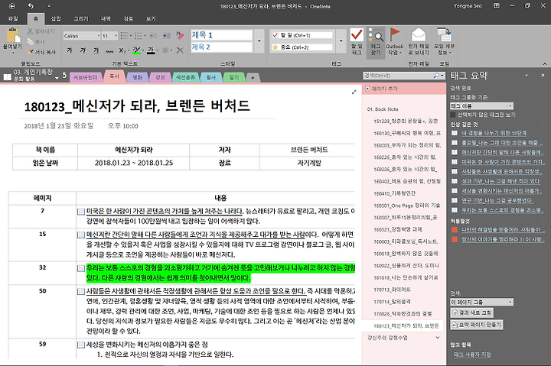Viewport: 551px width, 366px height.
Task: Click the Paste clipboard icon
Action: (x=13, y=35)
